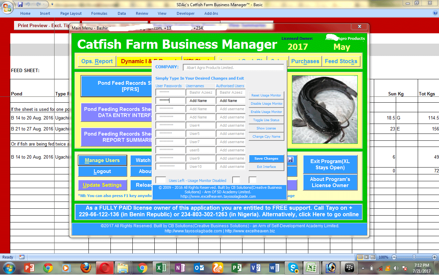Image resolution: width=439 pixels, height=276 pixels.
Task: Click Exit Program (XL Stays Open)
Action: point(330,164)
